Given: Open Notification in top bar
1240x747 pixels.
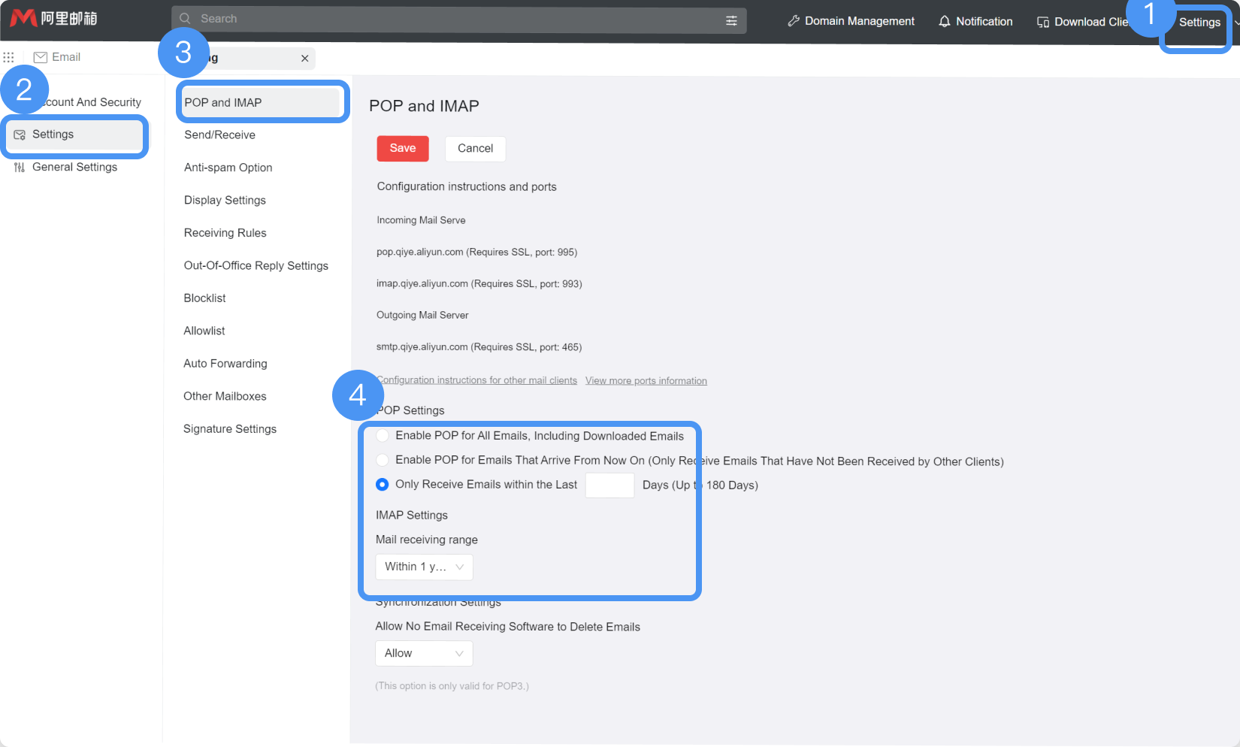Looking at the screenshot, I should coord(975,22).
